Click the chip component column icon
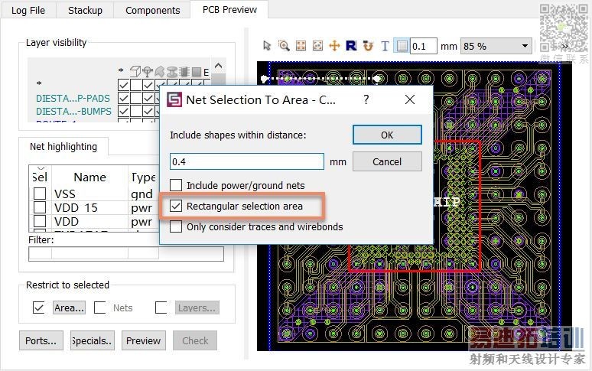The height and width of the screenshot is (371, 592). 184,71
